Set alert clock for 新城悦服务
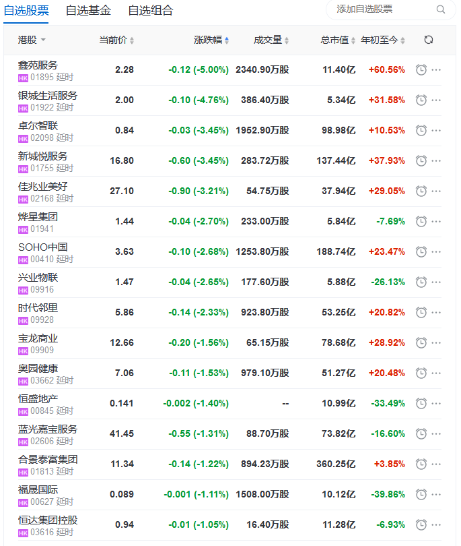Viewport: 461px width, 546px height. [x=421, y=161]
